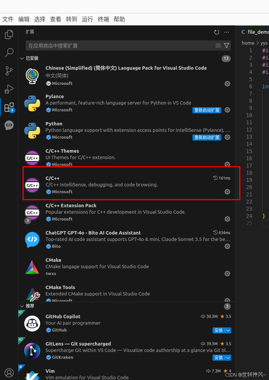The width and height of the screenshot is (269, 380).
Task: Restart extensions button for Python
Action: click(x=207, y=138)
